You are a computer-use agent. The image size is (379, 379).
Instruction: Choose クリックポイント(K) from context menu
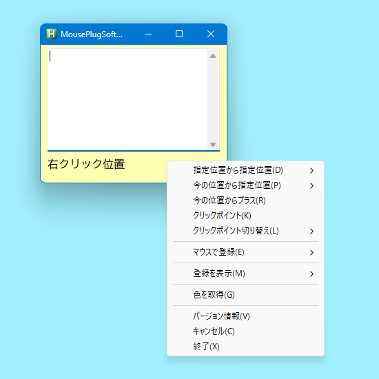[x=245, y=216]
